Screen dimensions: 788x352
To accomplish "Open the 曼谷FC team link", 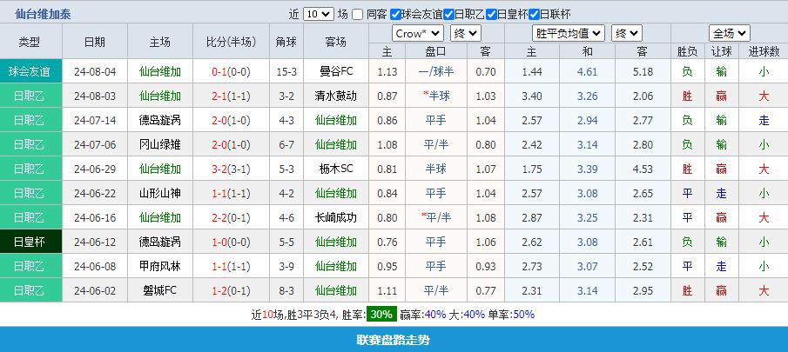I will tap(335, 71).
